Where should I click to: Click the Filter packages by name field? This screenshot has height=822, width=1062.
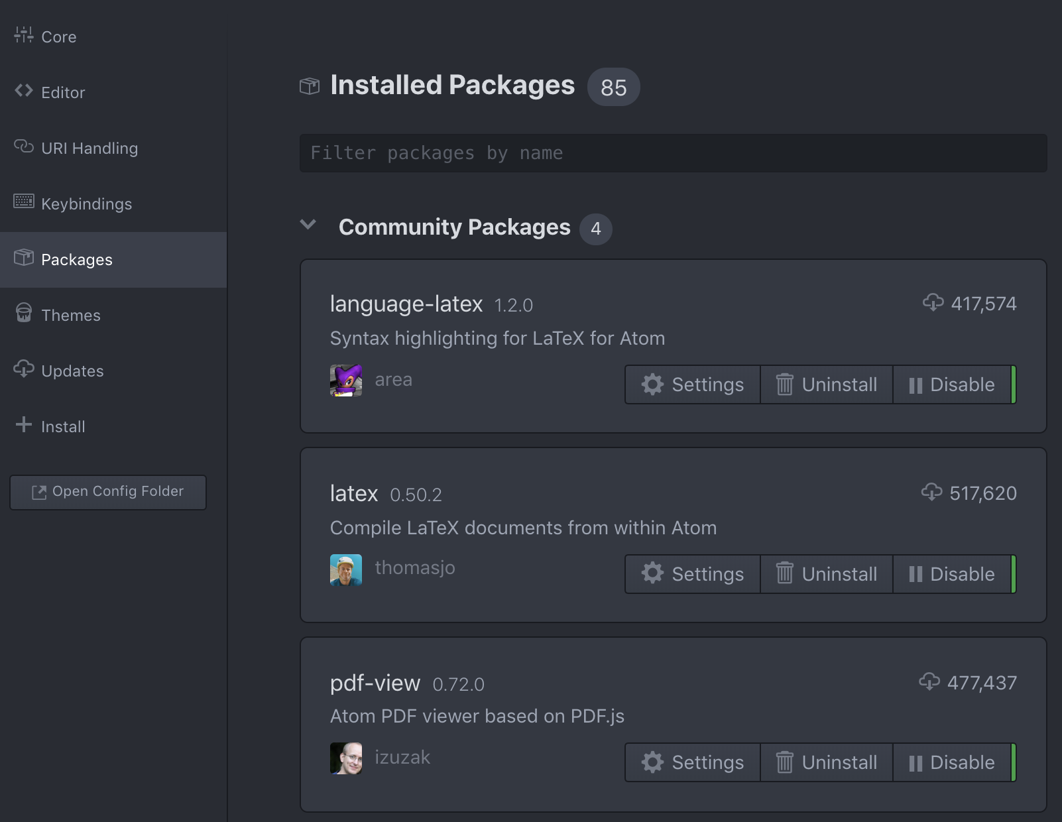(x=673, y=153)
